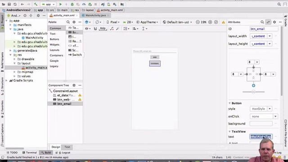Click the Save All disk icon
Screen dimensions: 288x162
click(9, 4)
